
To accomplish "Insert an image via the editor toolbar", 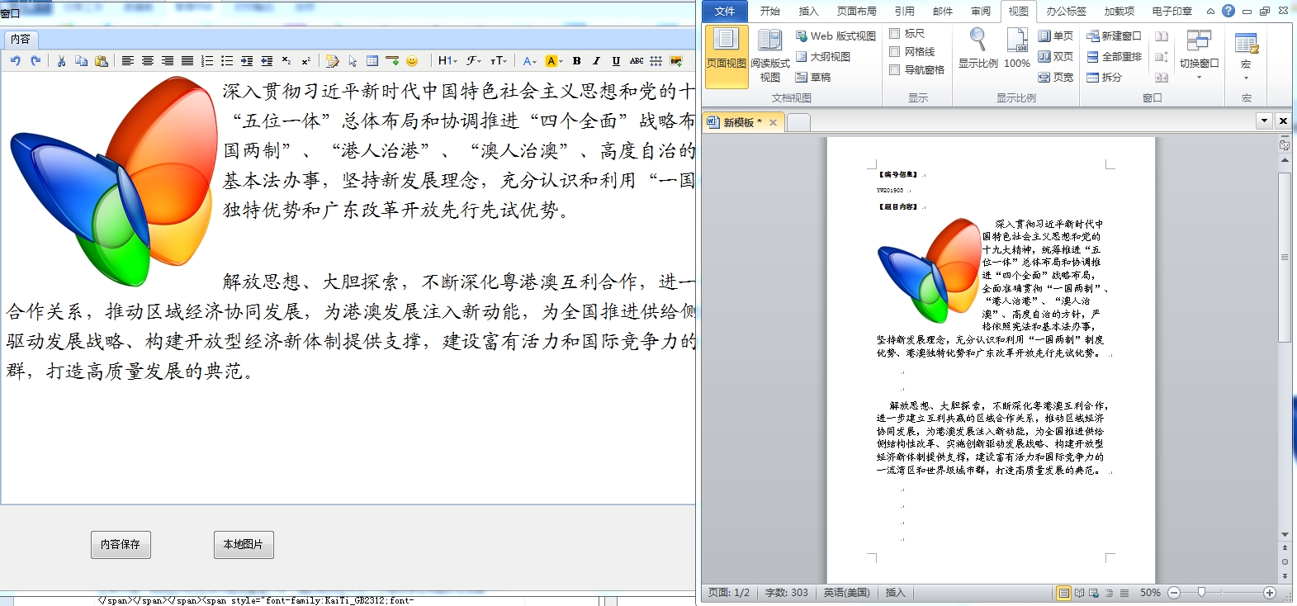I will tap(676, 61).
